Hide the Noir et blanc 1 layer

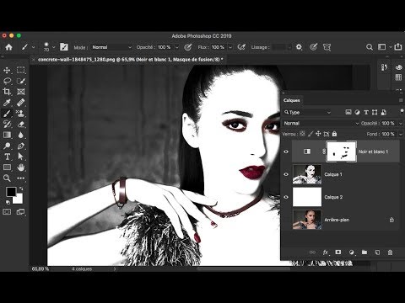pos(286,151)
